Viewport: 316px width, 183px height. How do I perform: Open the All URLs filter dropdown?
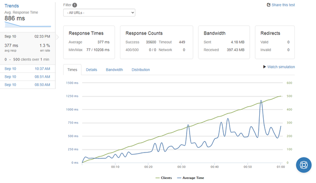pyautogui.click(x=99, y=13)
